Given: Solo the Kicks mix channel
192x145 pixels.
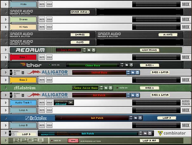Looking at the screenshot, I should click(49, 4).
